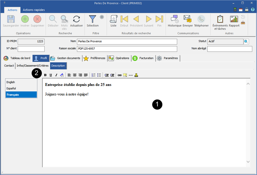The height and width of the screenshot is (175, 257).
Task: Open the Rapport chart icon
Action: coord(234,19)
